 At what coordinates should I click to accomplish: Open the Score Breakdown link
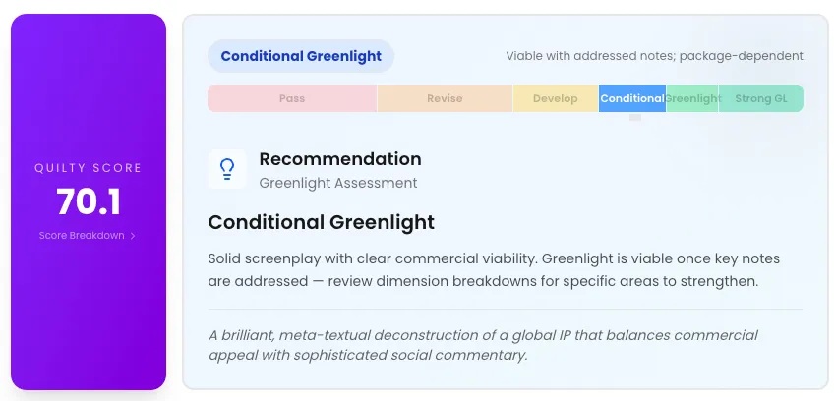click(x=83, y=236)
